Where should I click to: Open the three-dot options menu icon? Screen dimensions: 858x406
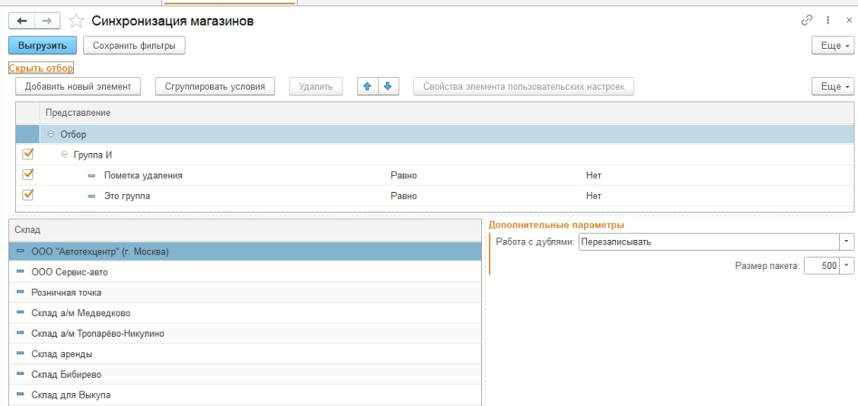pyautogui.click(x=828, y=21)
